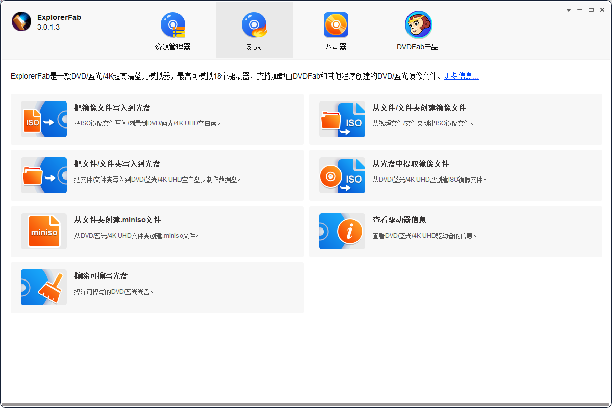Click description 把ISO镜像文件写入/刻录到DVD/蓝光/4K UHD空白盘。
This screenshot has width=612, height=408.
pyautogui.click(x=148, y=123)
